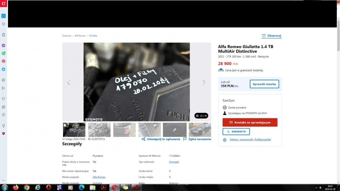Screen dimensions: 340x191
Task: Click Alfa Romeo breadcrumb
Action: (80, 36)
